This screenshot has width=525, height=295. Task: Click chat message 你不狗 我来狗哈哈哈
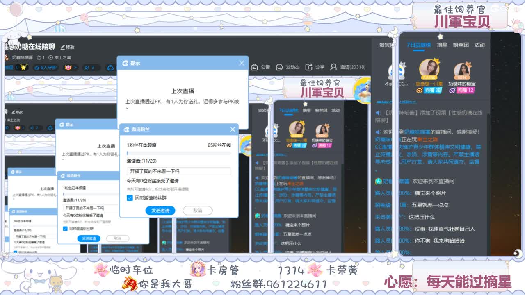pos(440,241)
